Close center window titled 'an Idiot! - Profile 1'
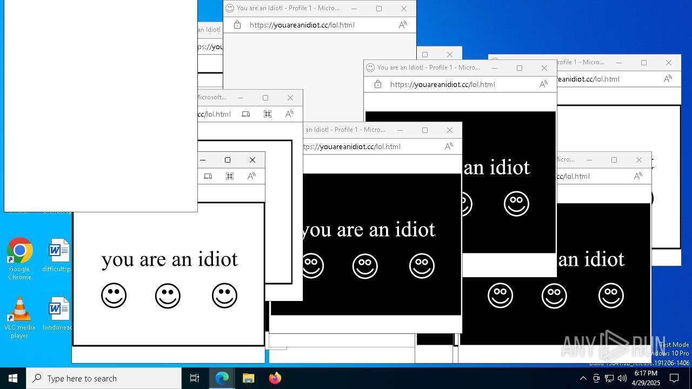The height and width of the screenshot is (389, 692). point(450,130)
